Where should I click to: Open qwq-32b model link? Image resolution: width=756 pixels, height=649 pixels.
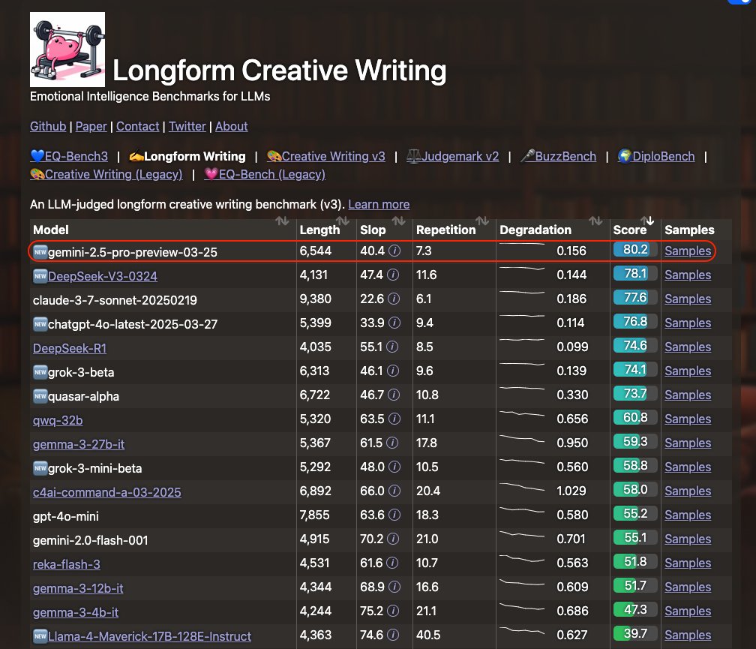(58, 420)
